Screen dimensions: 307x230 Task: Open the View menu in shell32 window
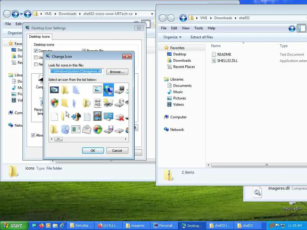click(x=186, y=28)
